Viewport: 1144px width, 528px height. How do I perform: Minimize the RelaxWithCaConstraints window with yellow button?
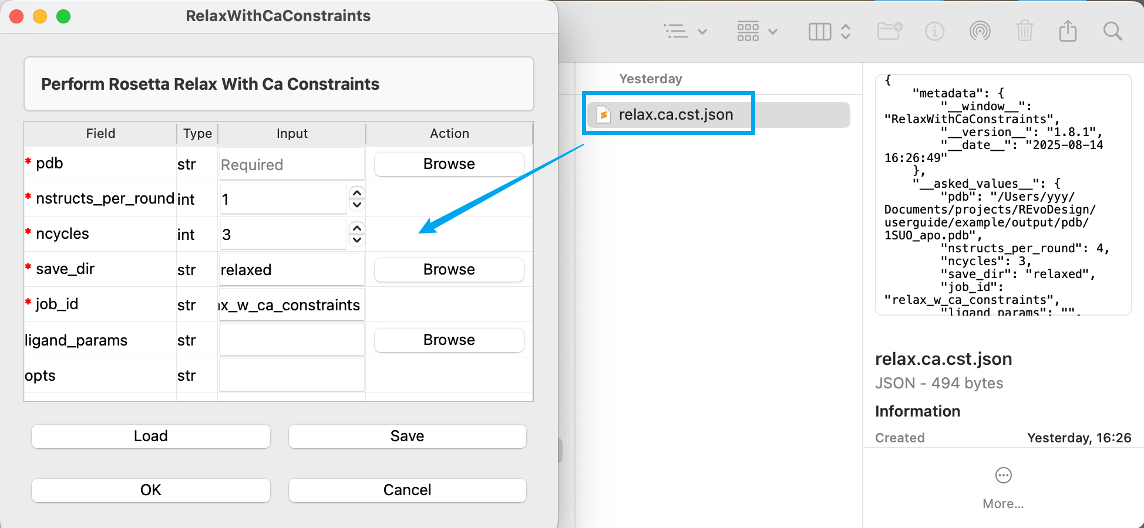[x=40, y=16]
